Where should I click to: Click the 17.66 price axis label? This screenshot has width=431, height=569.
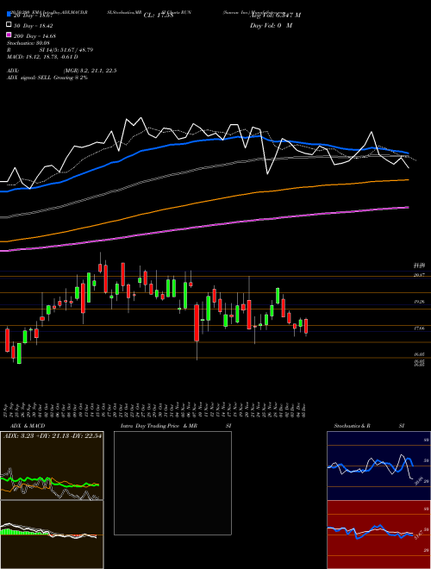click(x=419, y=328)
